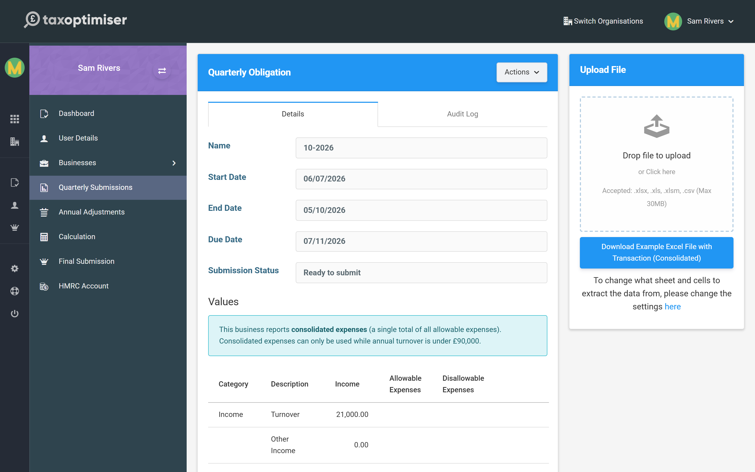Click the green M avatar in left rail
This screenshot has width=755, height=472.
[x=15, y=68]
